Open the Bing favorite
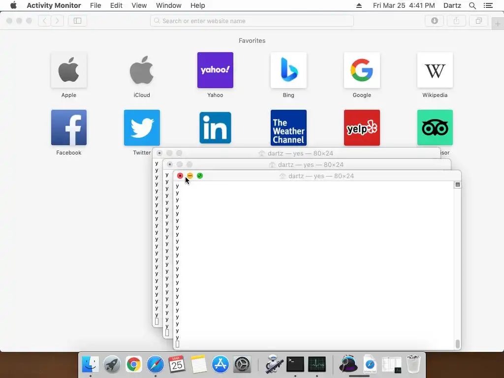 (288, 70)
